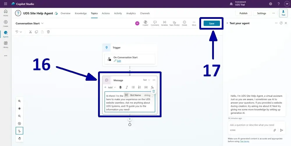Image resolution: width=291 pixels, height=146 pixels.
Task: Open Library in the left sidebar
Action: (6, 45)
